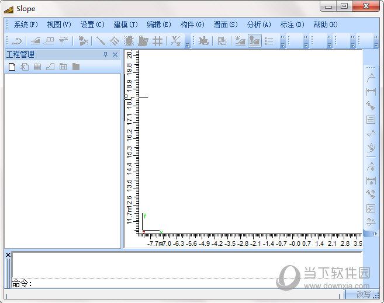This screenshot has height=303, width=384.
Task: Click the diagonal anchor rod toolbar icon
Action: tap(101, 41)
